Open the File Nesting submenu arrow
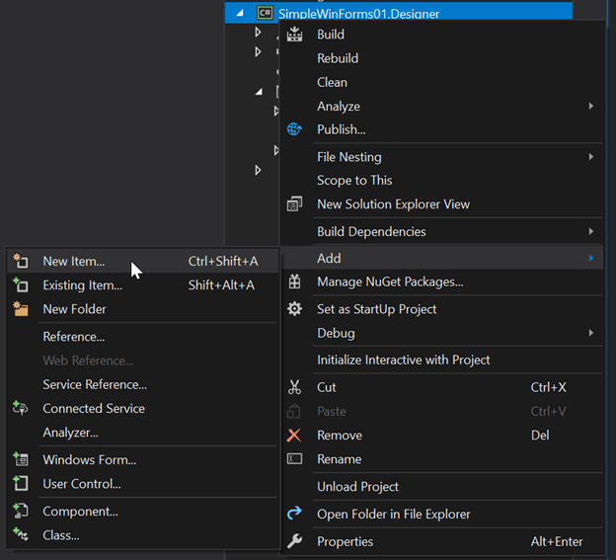The width and height of the screenshot is (616, 560). 591,157
